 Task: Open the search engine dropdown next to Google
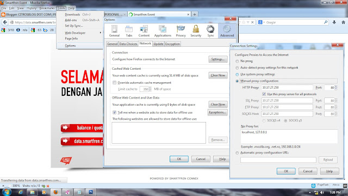pyautogui.click(x=264, y=22)
